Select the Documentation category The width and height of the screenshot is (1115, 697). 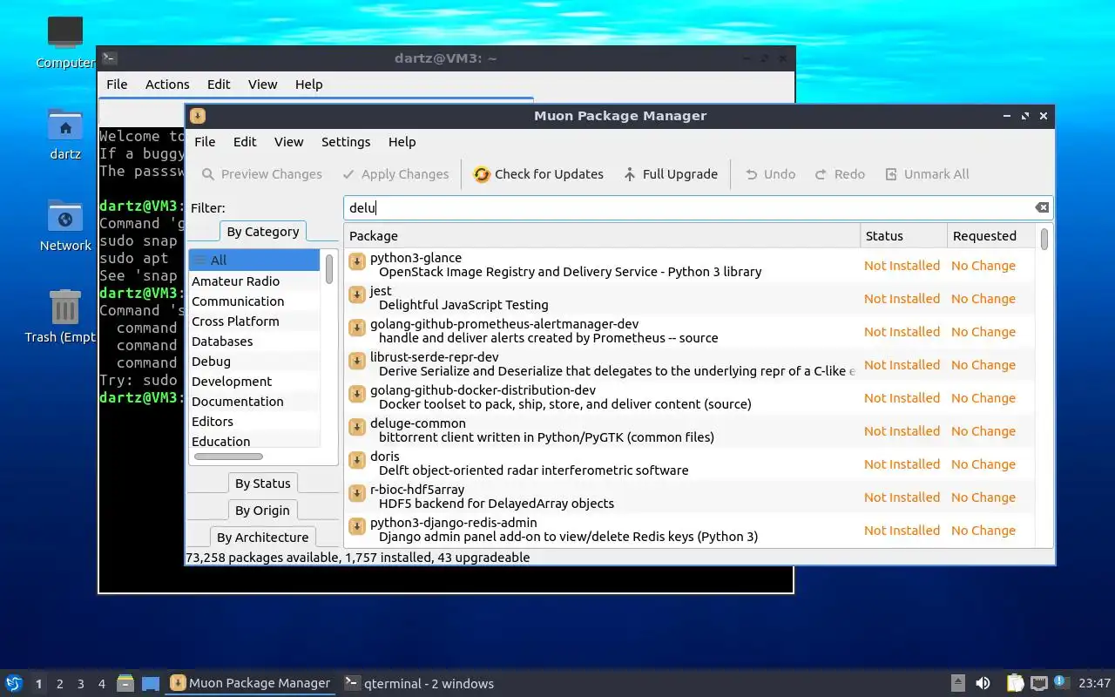coord(255,402)
